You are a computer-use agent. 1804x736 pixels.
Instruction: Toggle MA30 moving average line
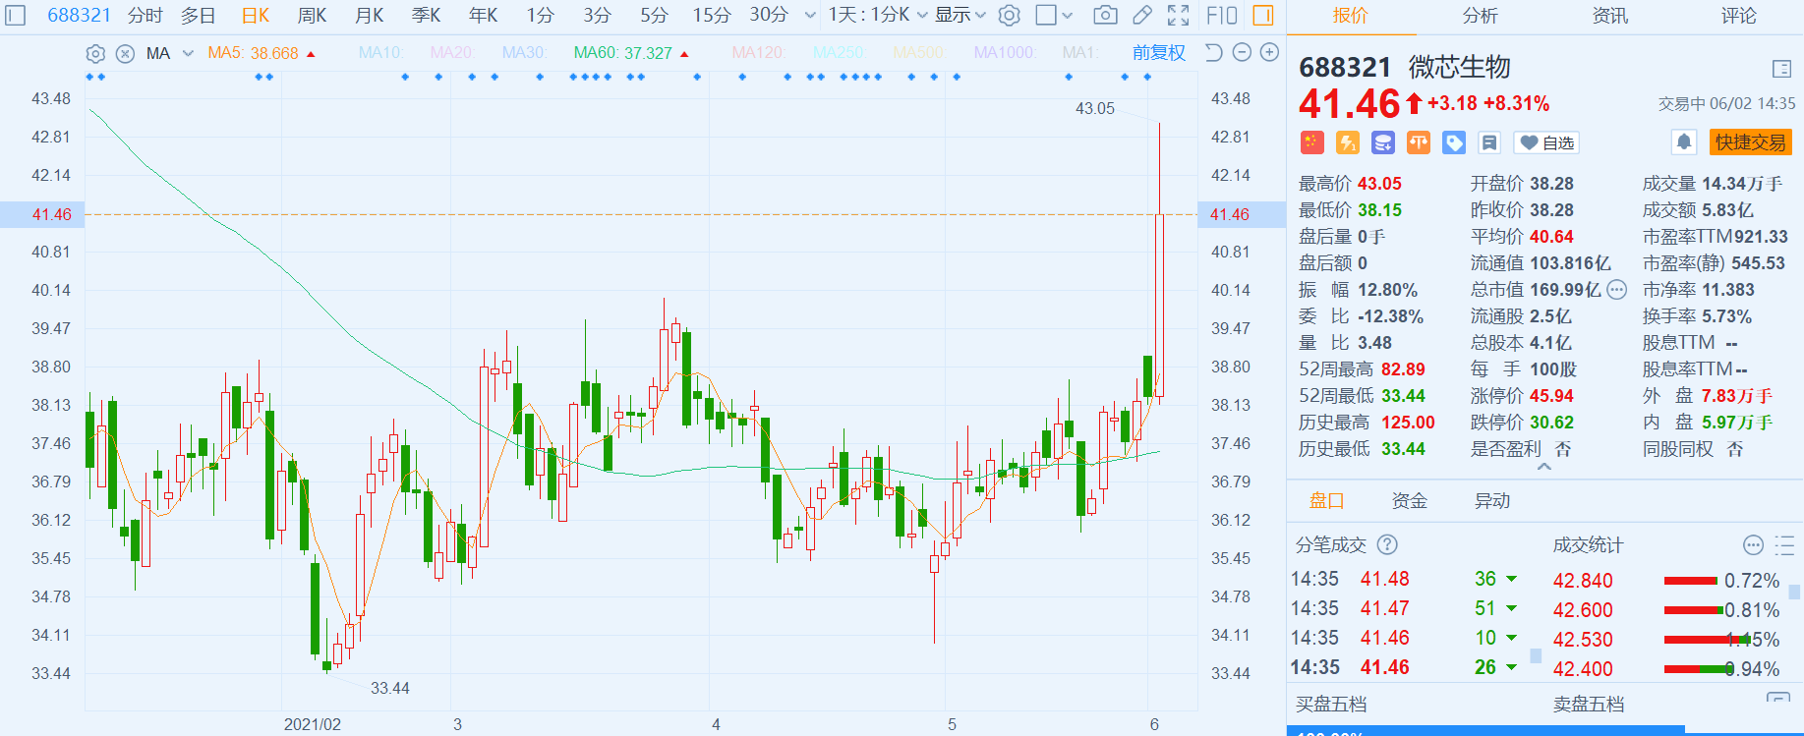[x=524, y=53]
